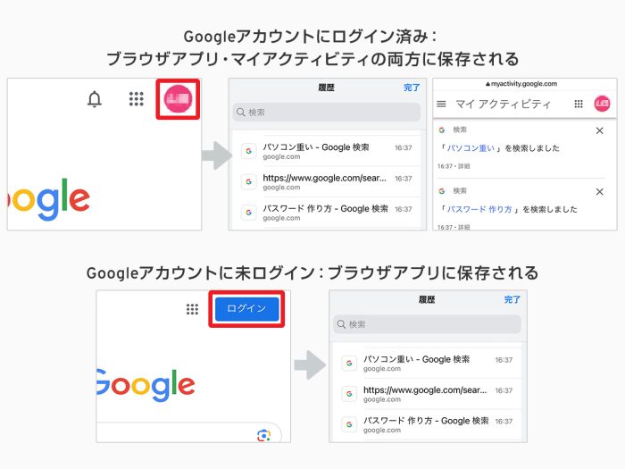625x469 pixels.
Task: Remove the パソコン重い activity entry with X
Action: 599,130
